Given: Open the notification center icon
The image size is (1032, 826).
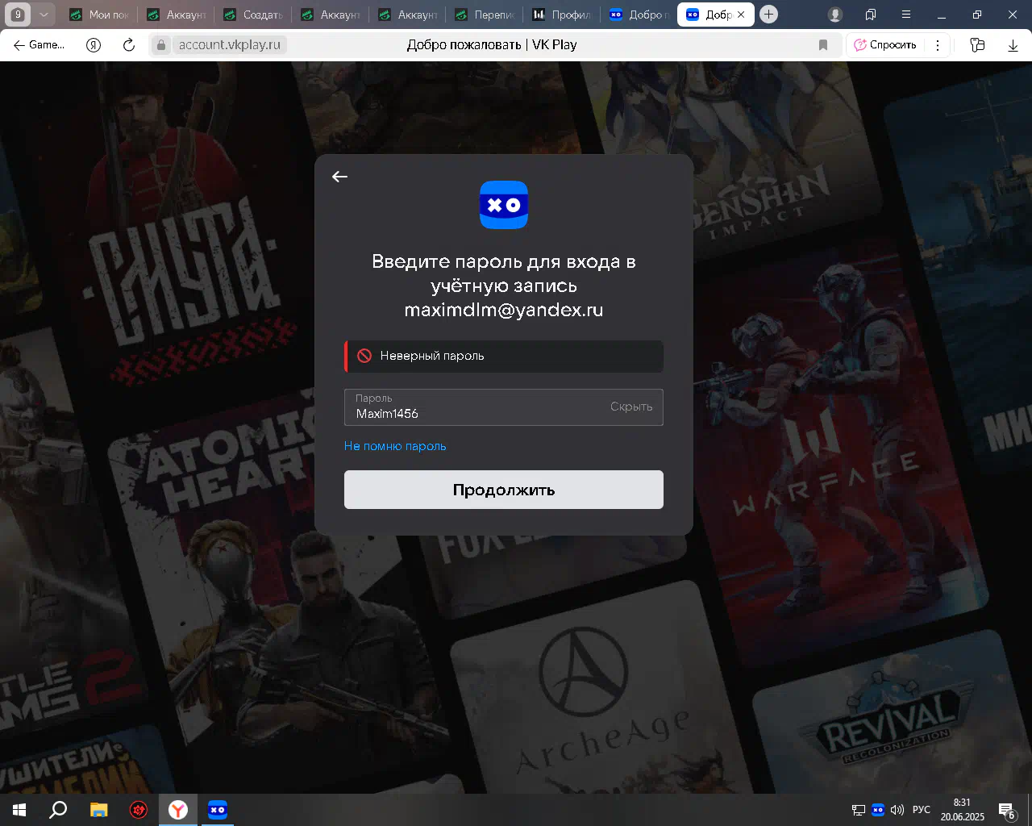Looking at the screenshot, I should (x=1007, y=810).
